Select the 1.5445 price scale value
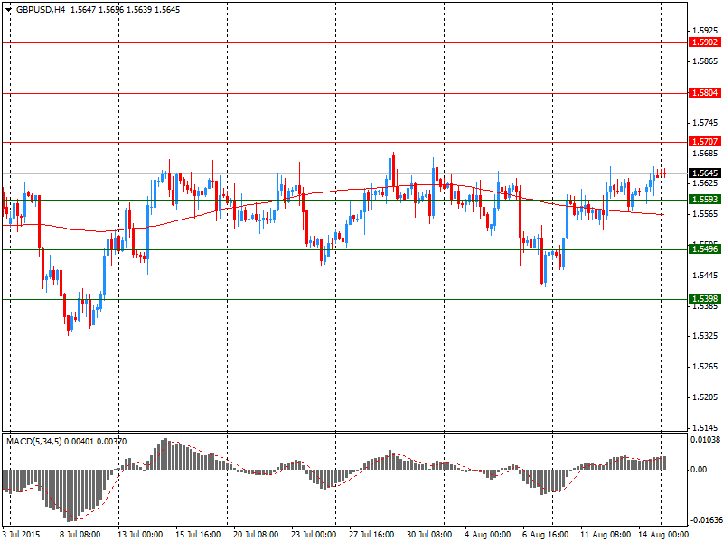Viewport: 723px width, 542px height. click(706, 276)
